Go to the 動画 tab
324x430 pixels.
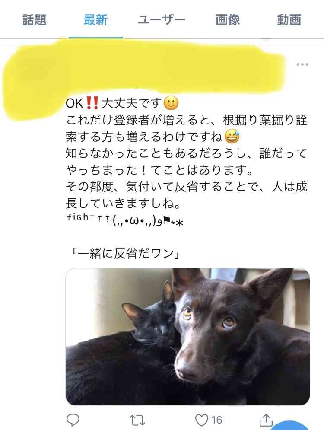coord(289,20)
